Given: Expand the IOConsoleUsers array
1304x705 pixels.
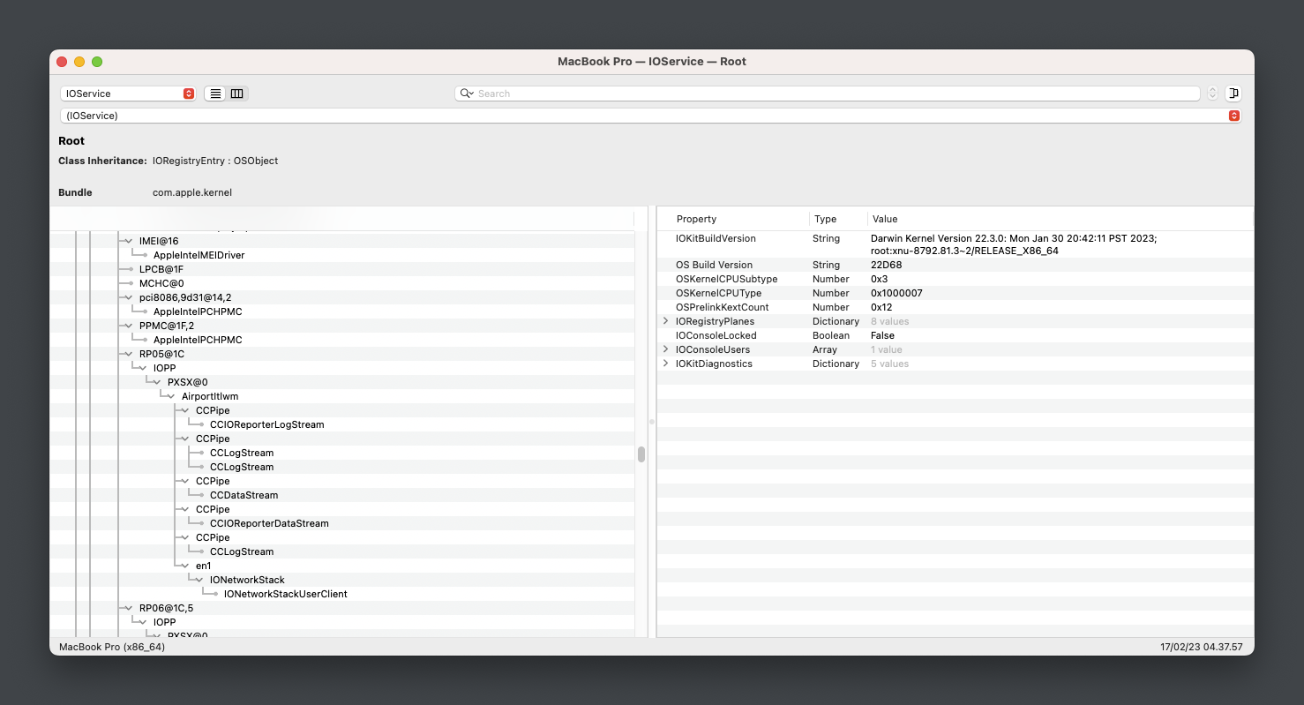Looking at the screenshot, I should [665, 349].
